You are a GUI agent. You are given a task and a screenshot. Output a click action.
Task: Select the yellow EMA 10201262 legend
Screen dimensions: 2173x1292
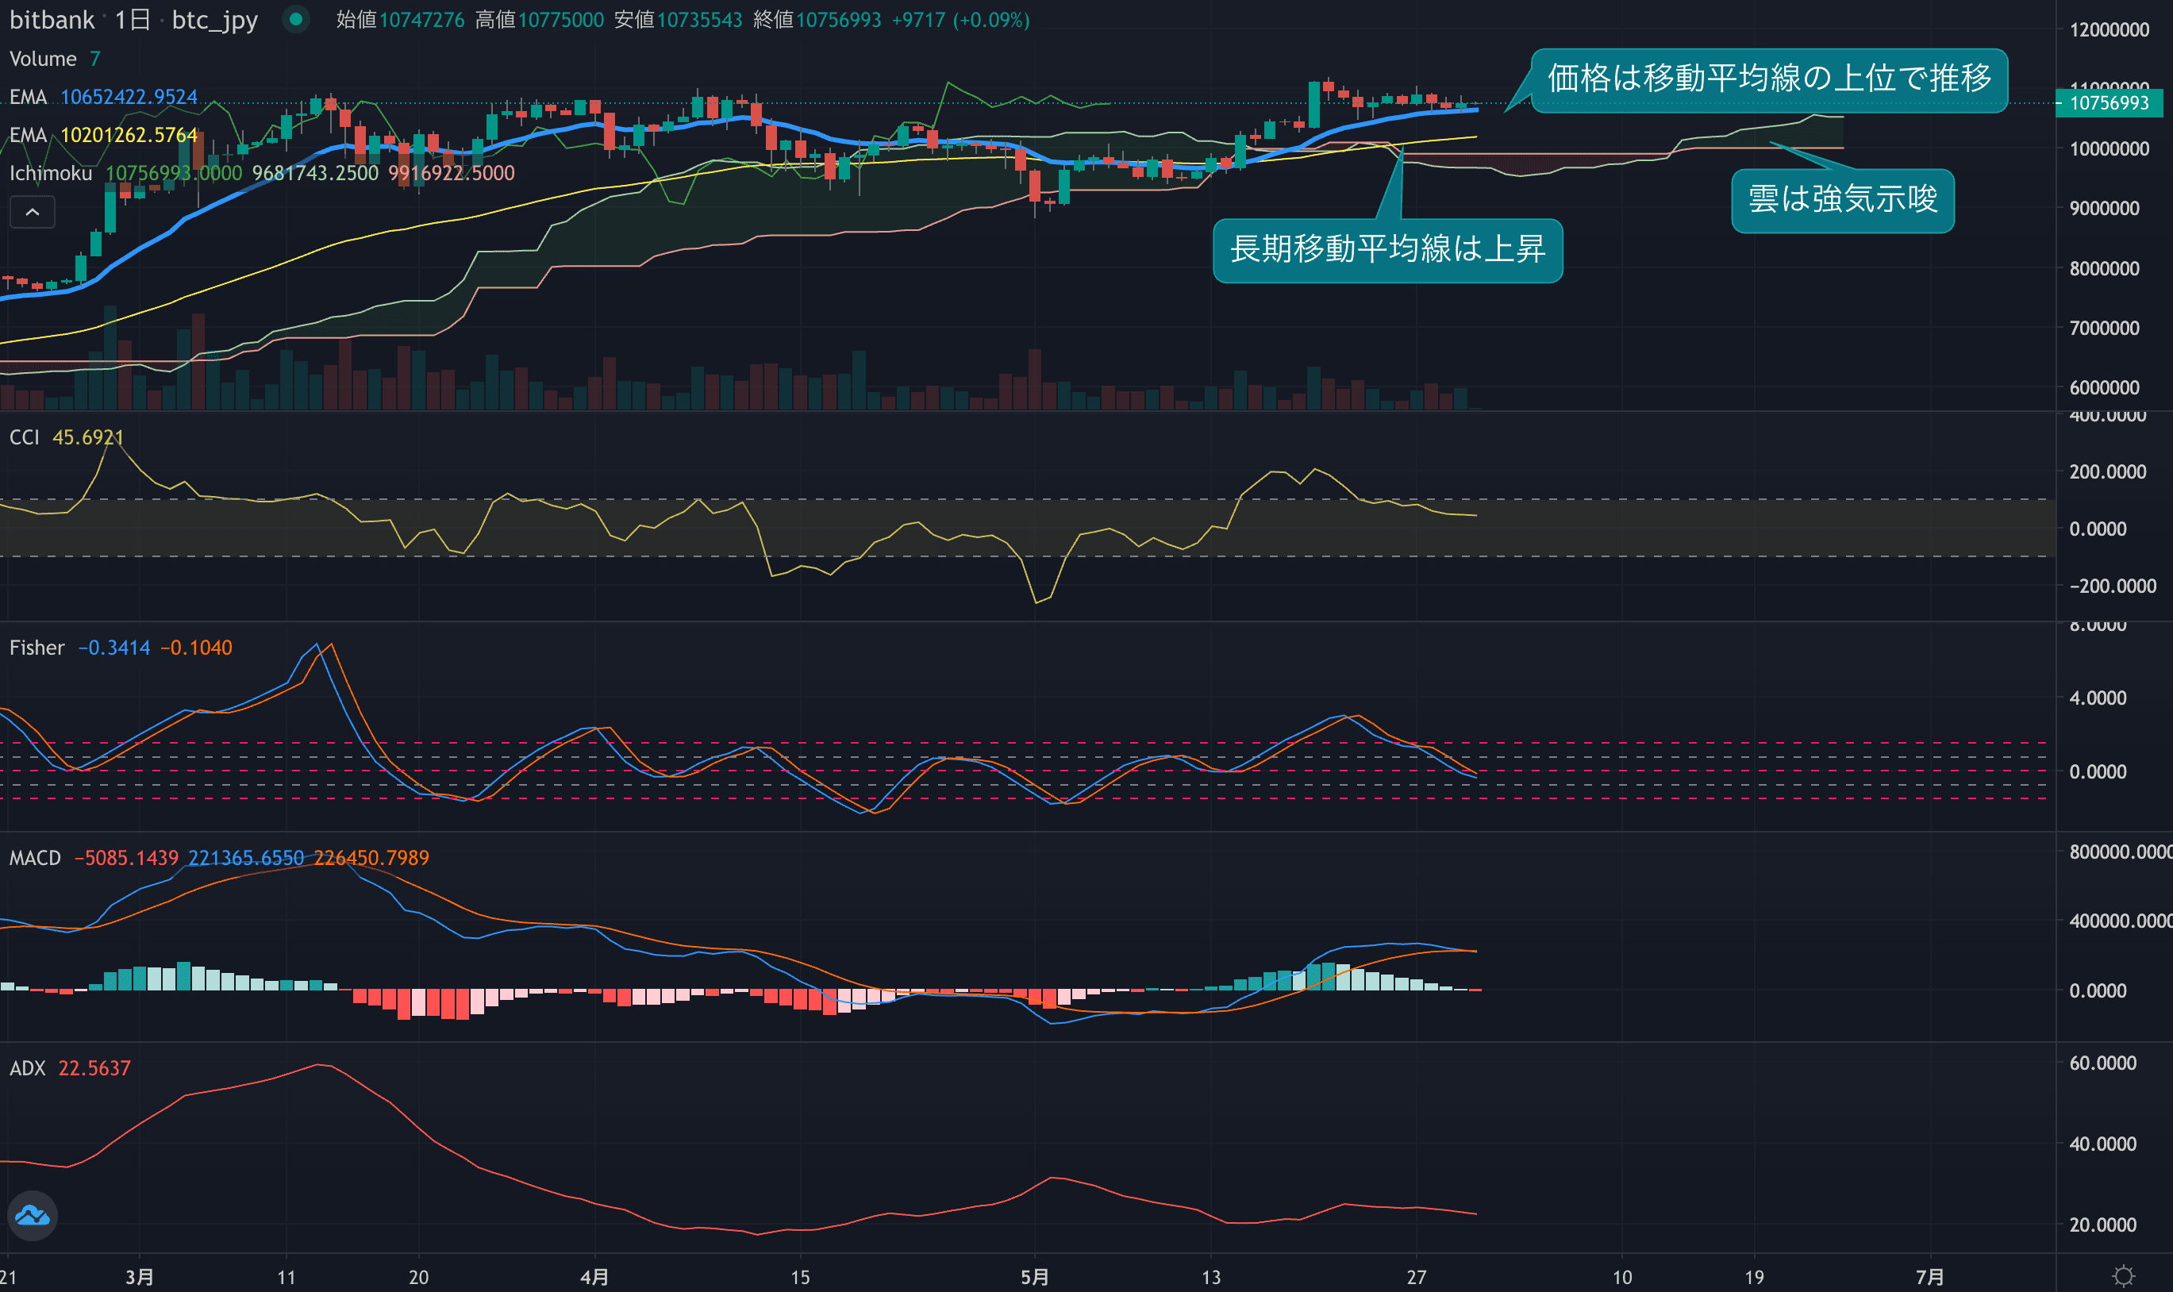[x=102, y=135]
